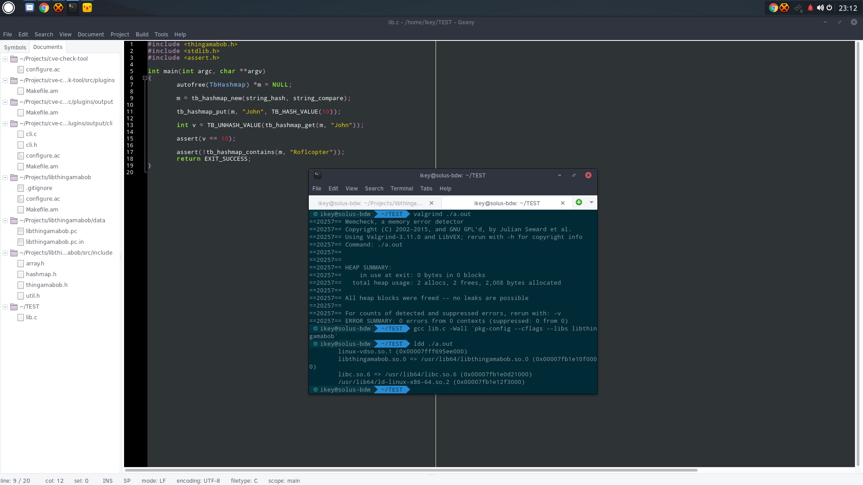Click "filetype: C" in status bar
The width and height of the screenshot is (863, 485).
tap(244, 481)
